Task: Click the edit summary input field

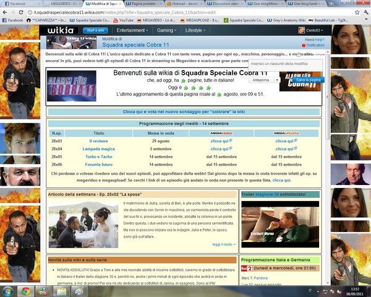Action: point(285,64)
